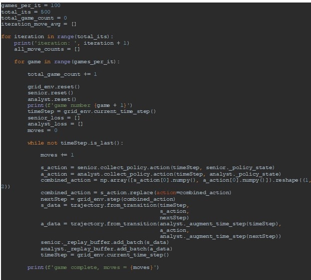
Task: Click the last 'timeStep = grid_env.current_time_step()' line
Action: tap(105, 255)
